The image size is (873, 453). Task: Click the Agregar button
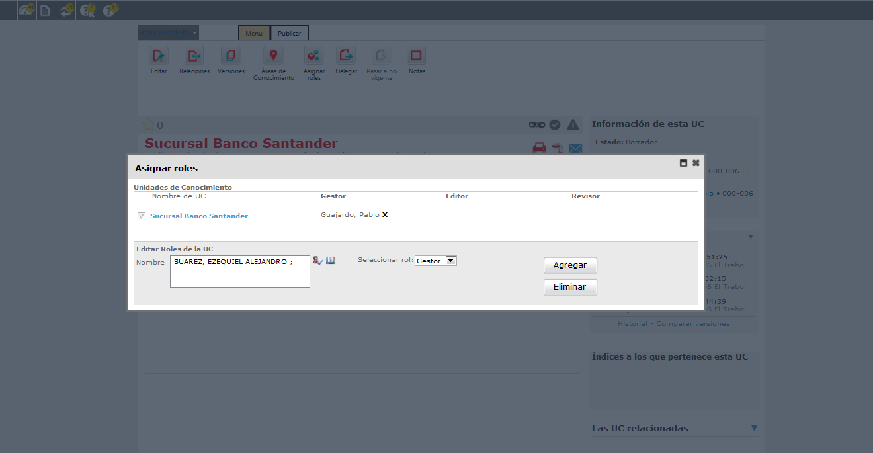[x=570, y=265]
